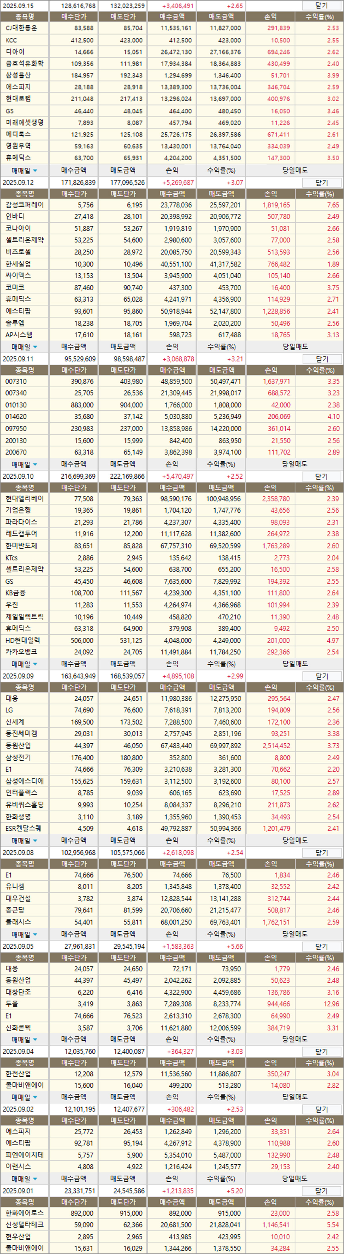Click the 파라다이스 stock name
344x1254 pixels.
21,522
